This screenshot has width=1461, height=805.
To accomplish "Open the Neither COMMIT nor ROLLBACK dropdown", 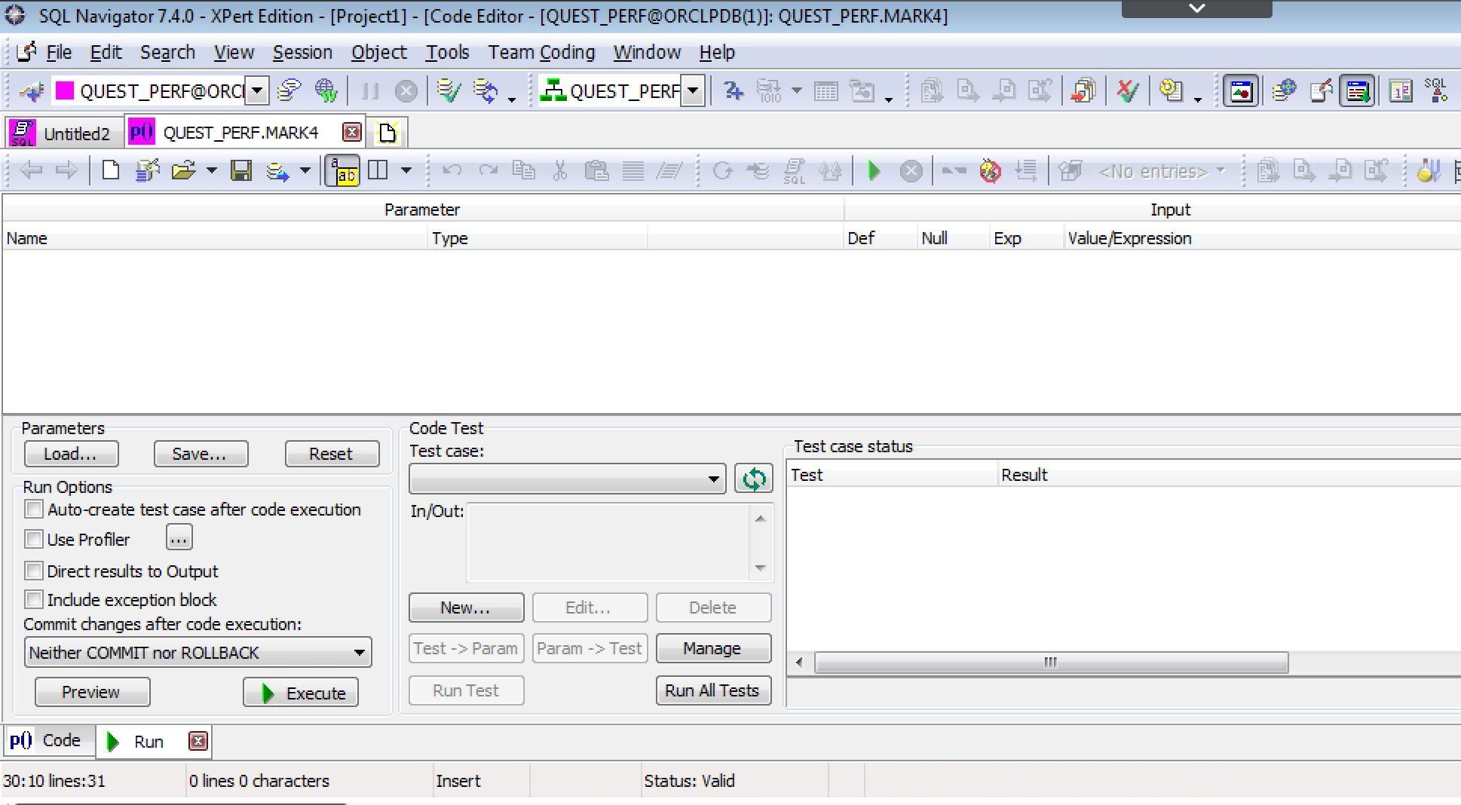I will click(198, 653).
